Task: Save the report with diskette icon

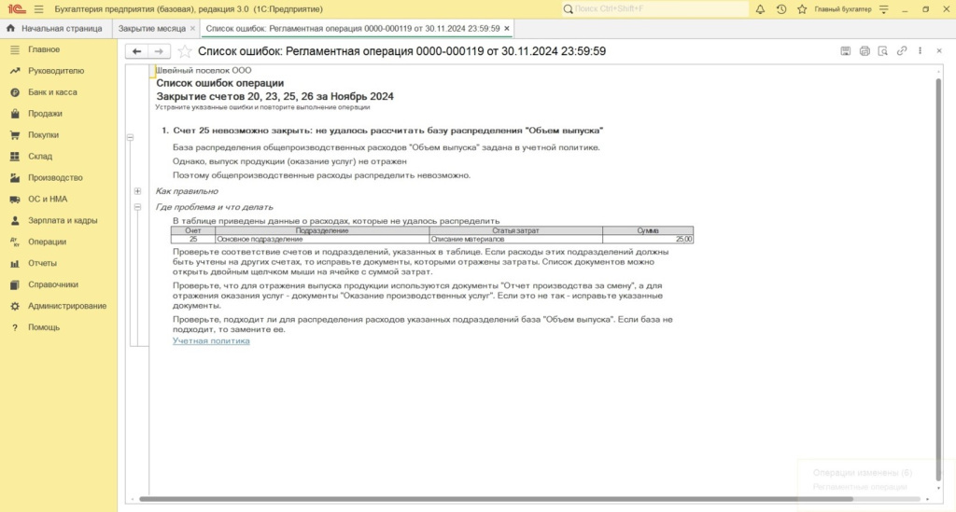Action: [846, 51]
